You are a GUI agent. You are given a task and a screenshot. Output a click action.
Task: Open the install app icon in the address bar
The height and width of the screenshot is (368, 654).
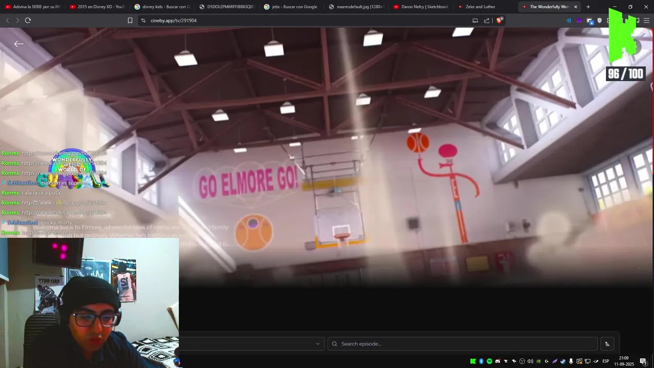[x=475, y=20]
